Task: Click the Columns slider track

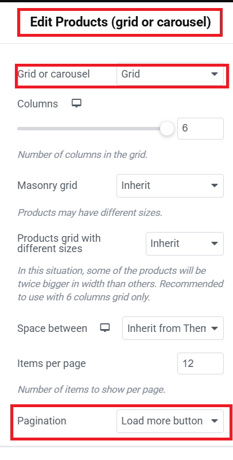Action: tap(91, 129)
